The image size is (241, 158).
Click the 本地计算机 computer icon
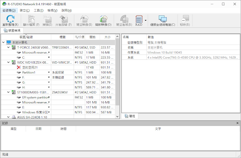pos(9,43)
